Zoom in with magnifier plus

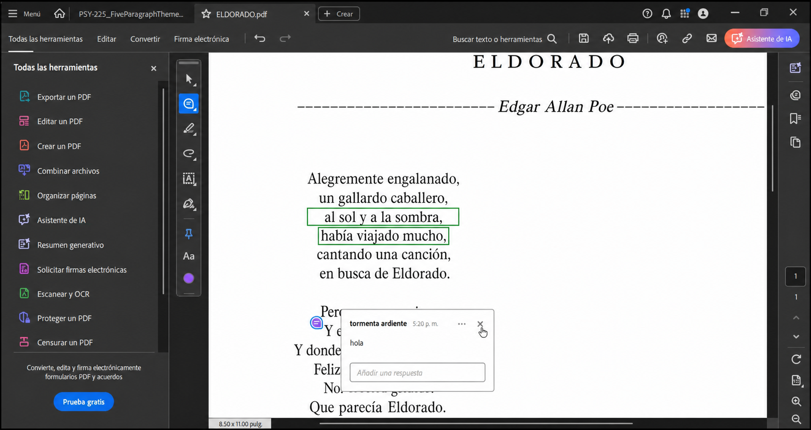(x=796, y=401)
